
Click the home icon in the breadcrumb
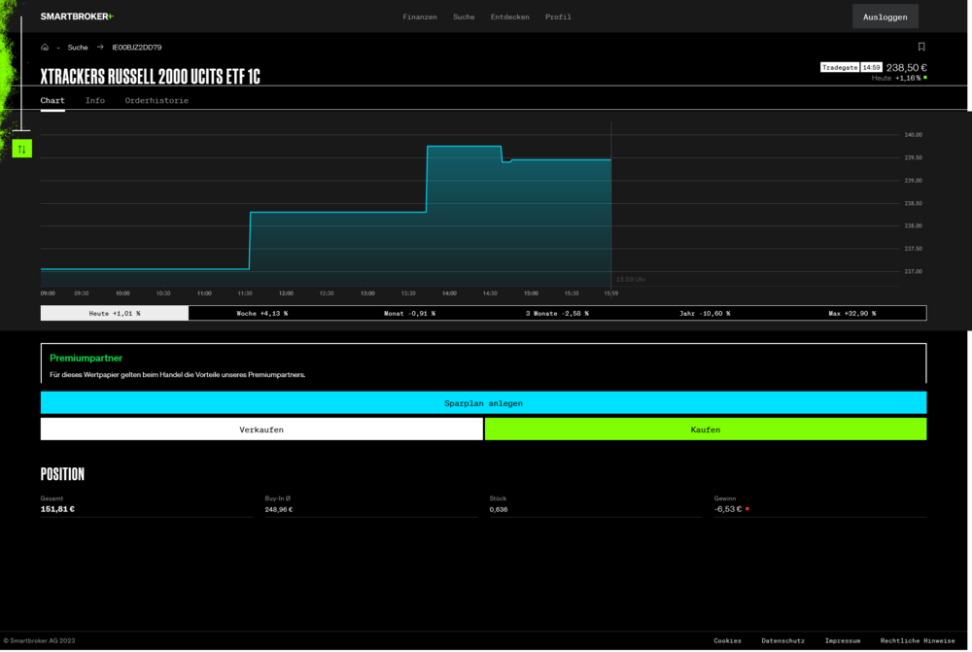coord(44,46)
